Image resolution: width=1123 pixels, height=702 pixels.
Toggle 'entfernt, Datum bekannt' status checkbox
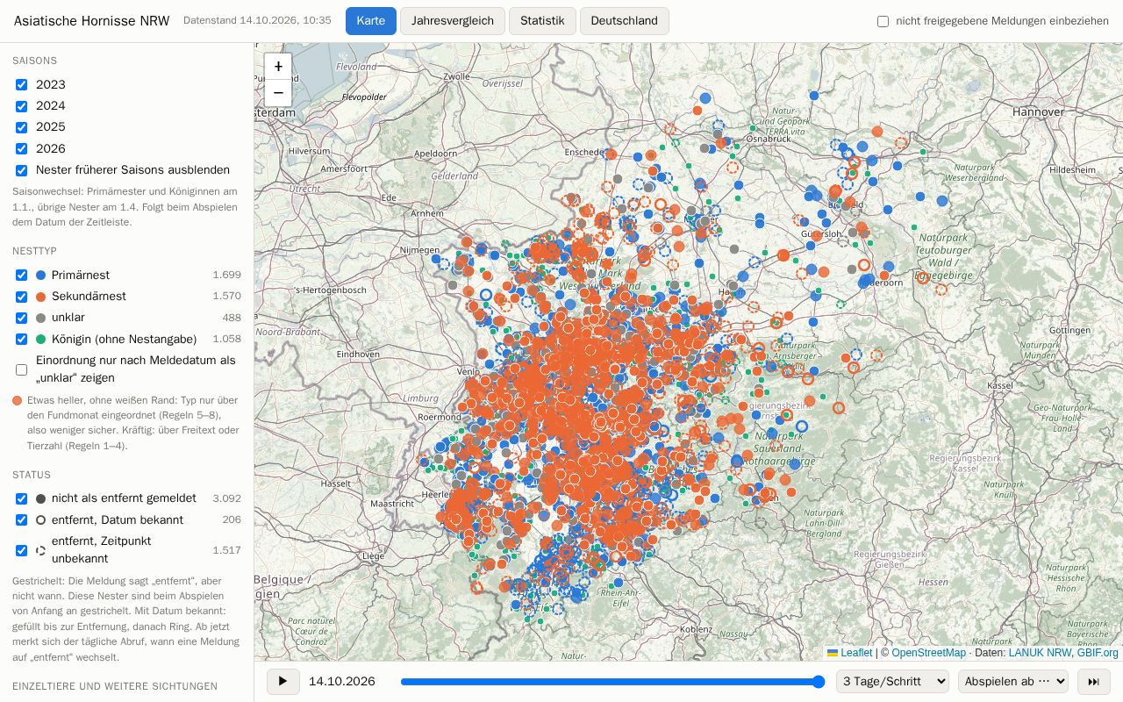coord(22,520)
